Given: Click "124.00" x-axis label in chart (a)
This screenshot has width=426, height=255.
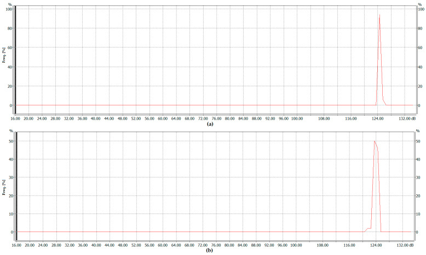Looking at the screenshot, I should (x=378, y=118).
